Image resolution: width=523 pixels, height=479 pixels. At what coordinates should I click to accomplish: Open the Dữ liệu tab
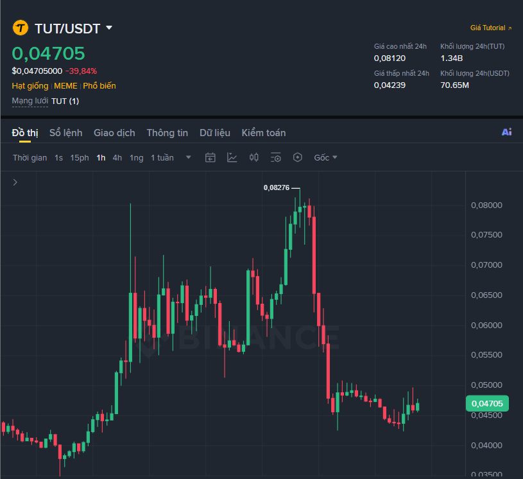click(215, 133)
